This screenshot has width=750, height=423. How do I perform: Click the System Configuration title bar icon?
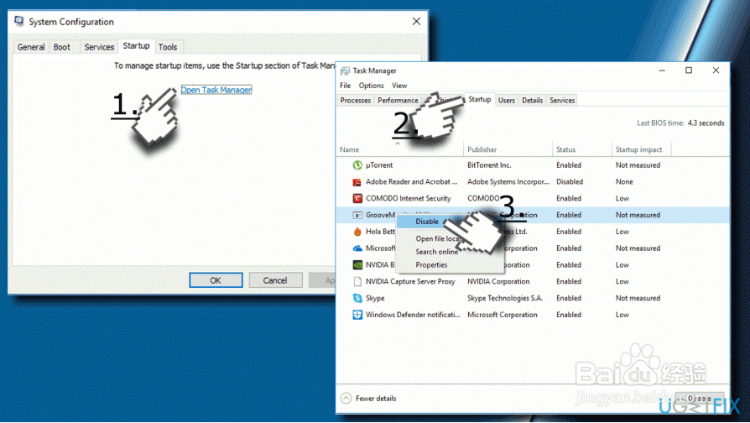coord(19,22)
